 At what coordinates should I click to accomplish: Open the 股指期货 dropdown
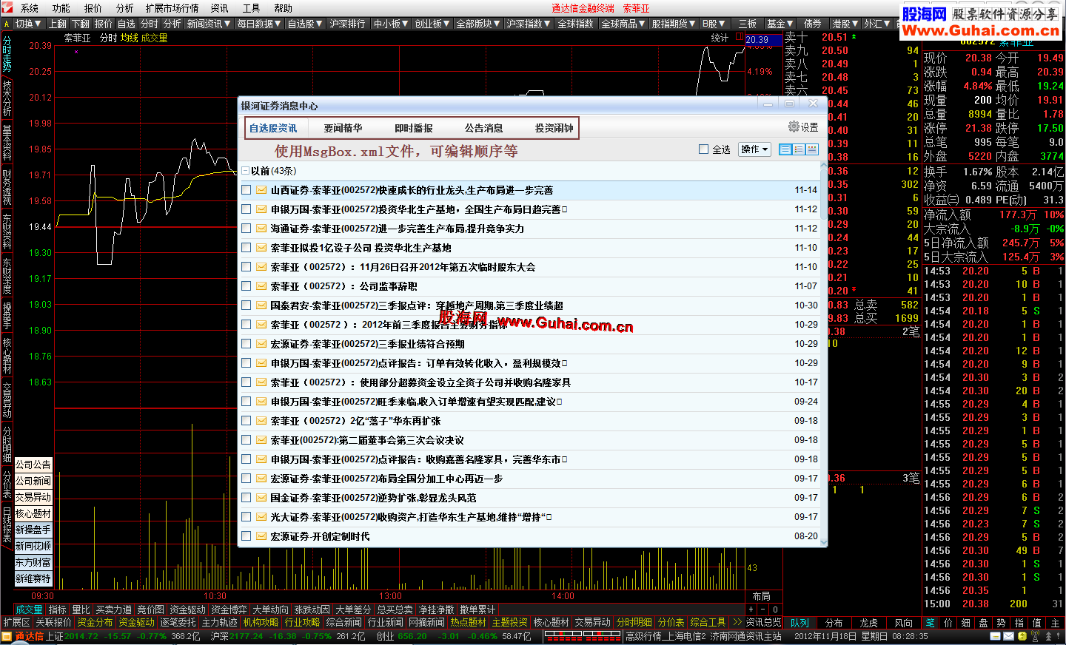[x=674, y=24]
